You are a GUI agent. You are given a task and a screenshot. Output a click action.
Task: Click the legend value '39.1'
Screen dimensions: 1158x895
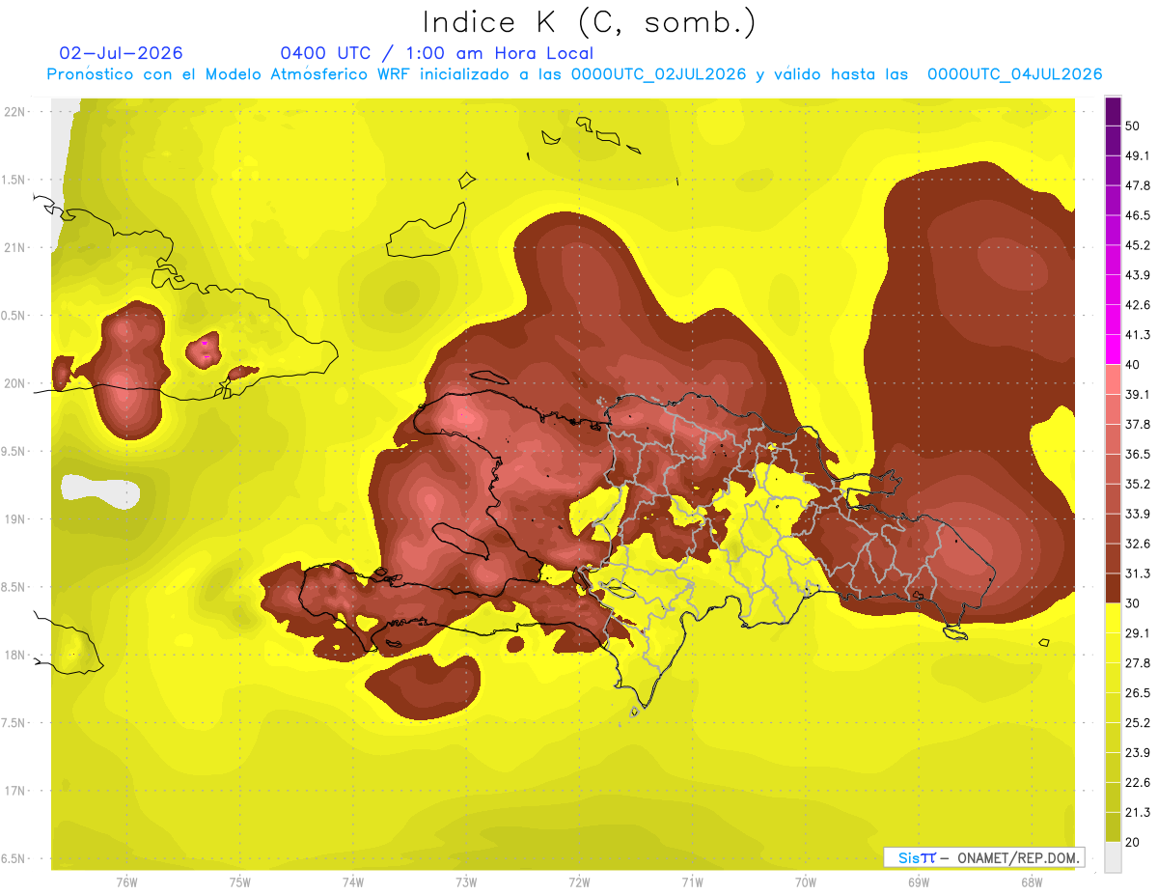[1138, 394]
